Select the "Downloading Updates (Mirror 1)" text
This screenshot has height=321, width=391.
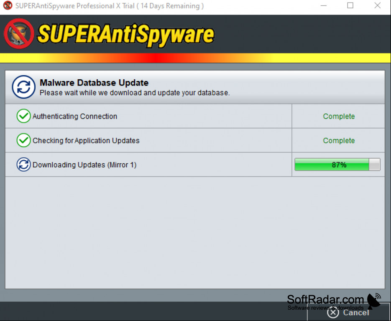tap(84, 165)
